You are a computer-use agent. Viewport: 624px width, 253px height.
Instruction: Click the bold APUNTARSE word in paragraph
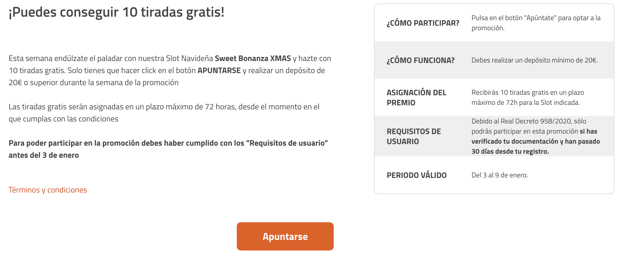(x=219, y=71)
